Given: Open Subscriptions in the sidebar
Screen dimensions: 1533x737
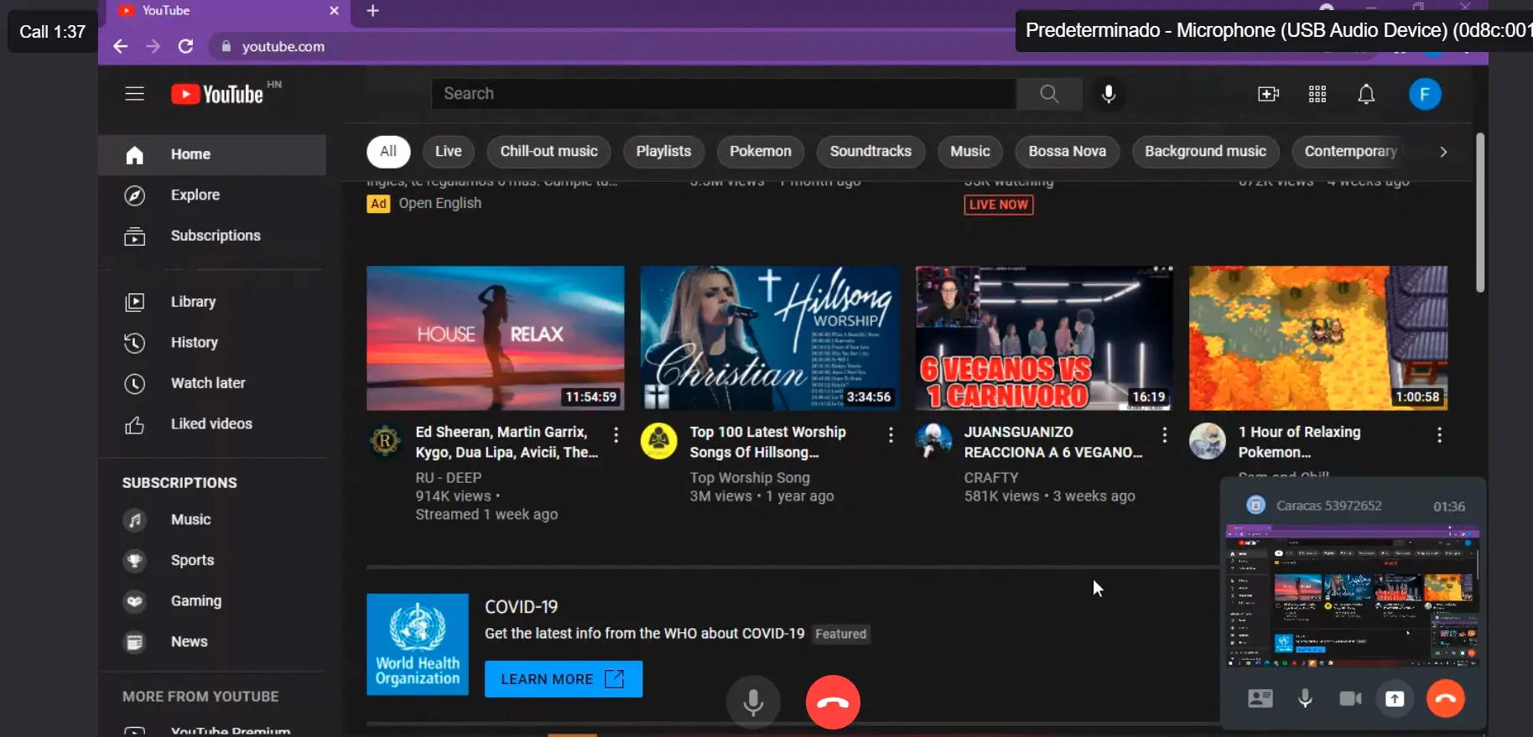Looking at the screenshot, I should pos(215,236).
